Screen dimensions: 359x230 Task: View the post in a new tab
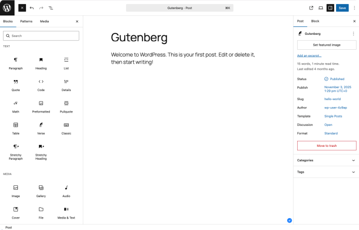pos(311,8)
